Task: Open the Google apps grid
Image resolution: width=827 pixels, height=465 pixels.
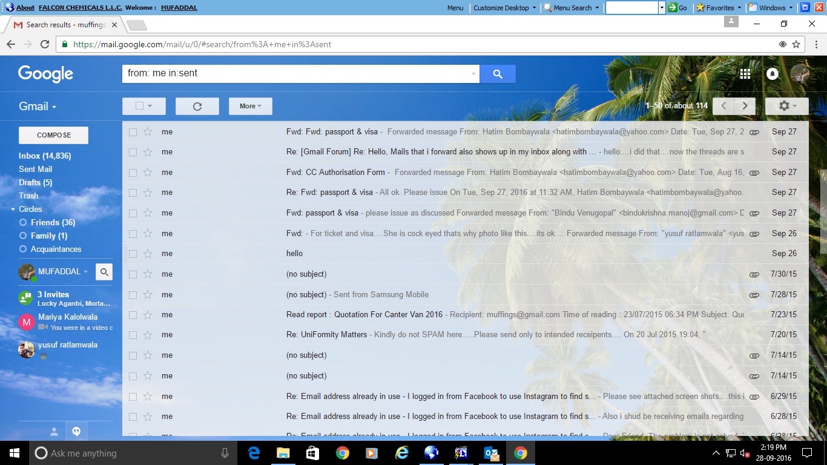Action: click(x=745, y=74)
